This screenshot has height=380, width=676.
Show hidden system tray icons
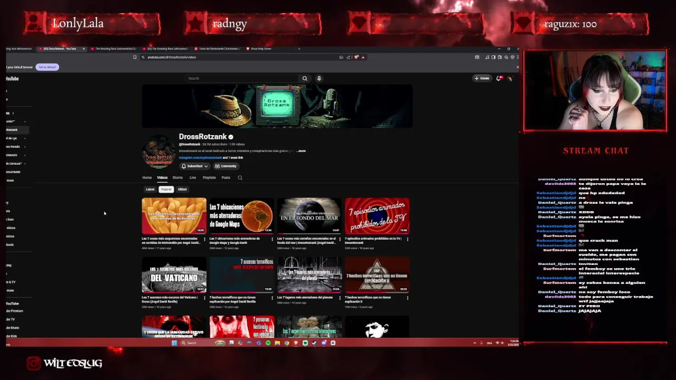click(474, 343)
